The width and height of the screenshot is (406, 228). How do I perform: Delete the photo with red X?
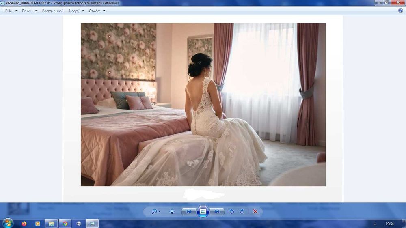[255, 211]
